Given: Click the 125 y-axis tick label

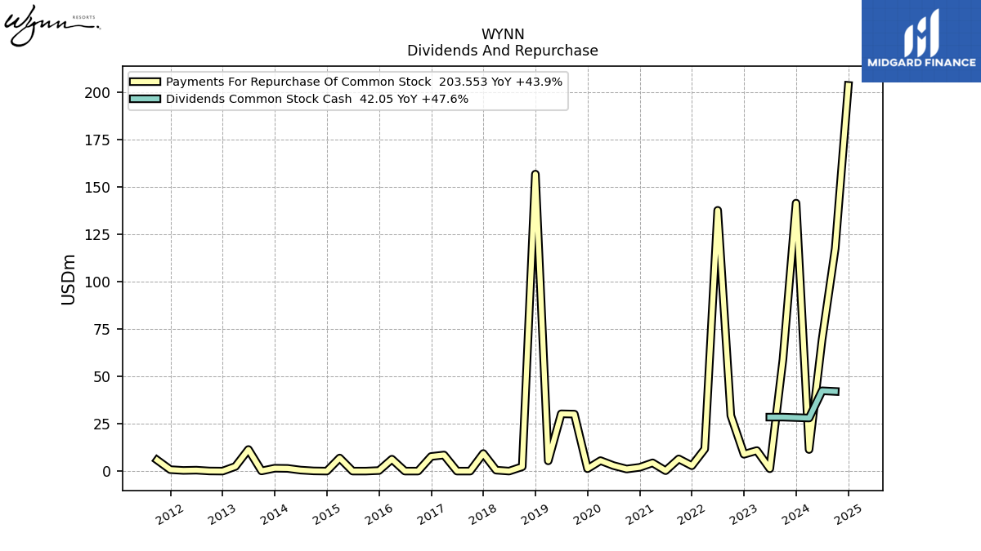Looking at the screenshot, I should point(98,234).
